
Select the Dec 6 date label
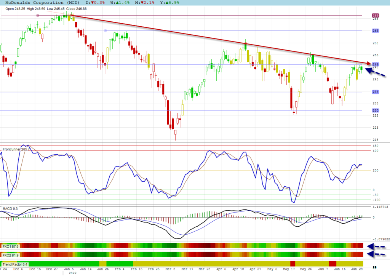[18, 269]
